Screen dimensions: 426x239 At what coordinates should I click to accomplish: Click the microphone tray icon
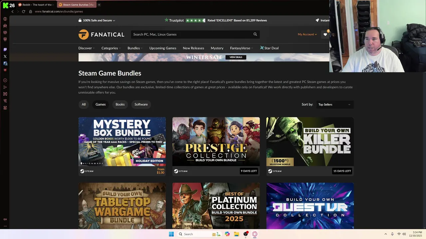point(392,234)
